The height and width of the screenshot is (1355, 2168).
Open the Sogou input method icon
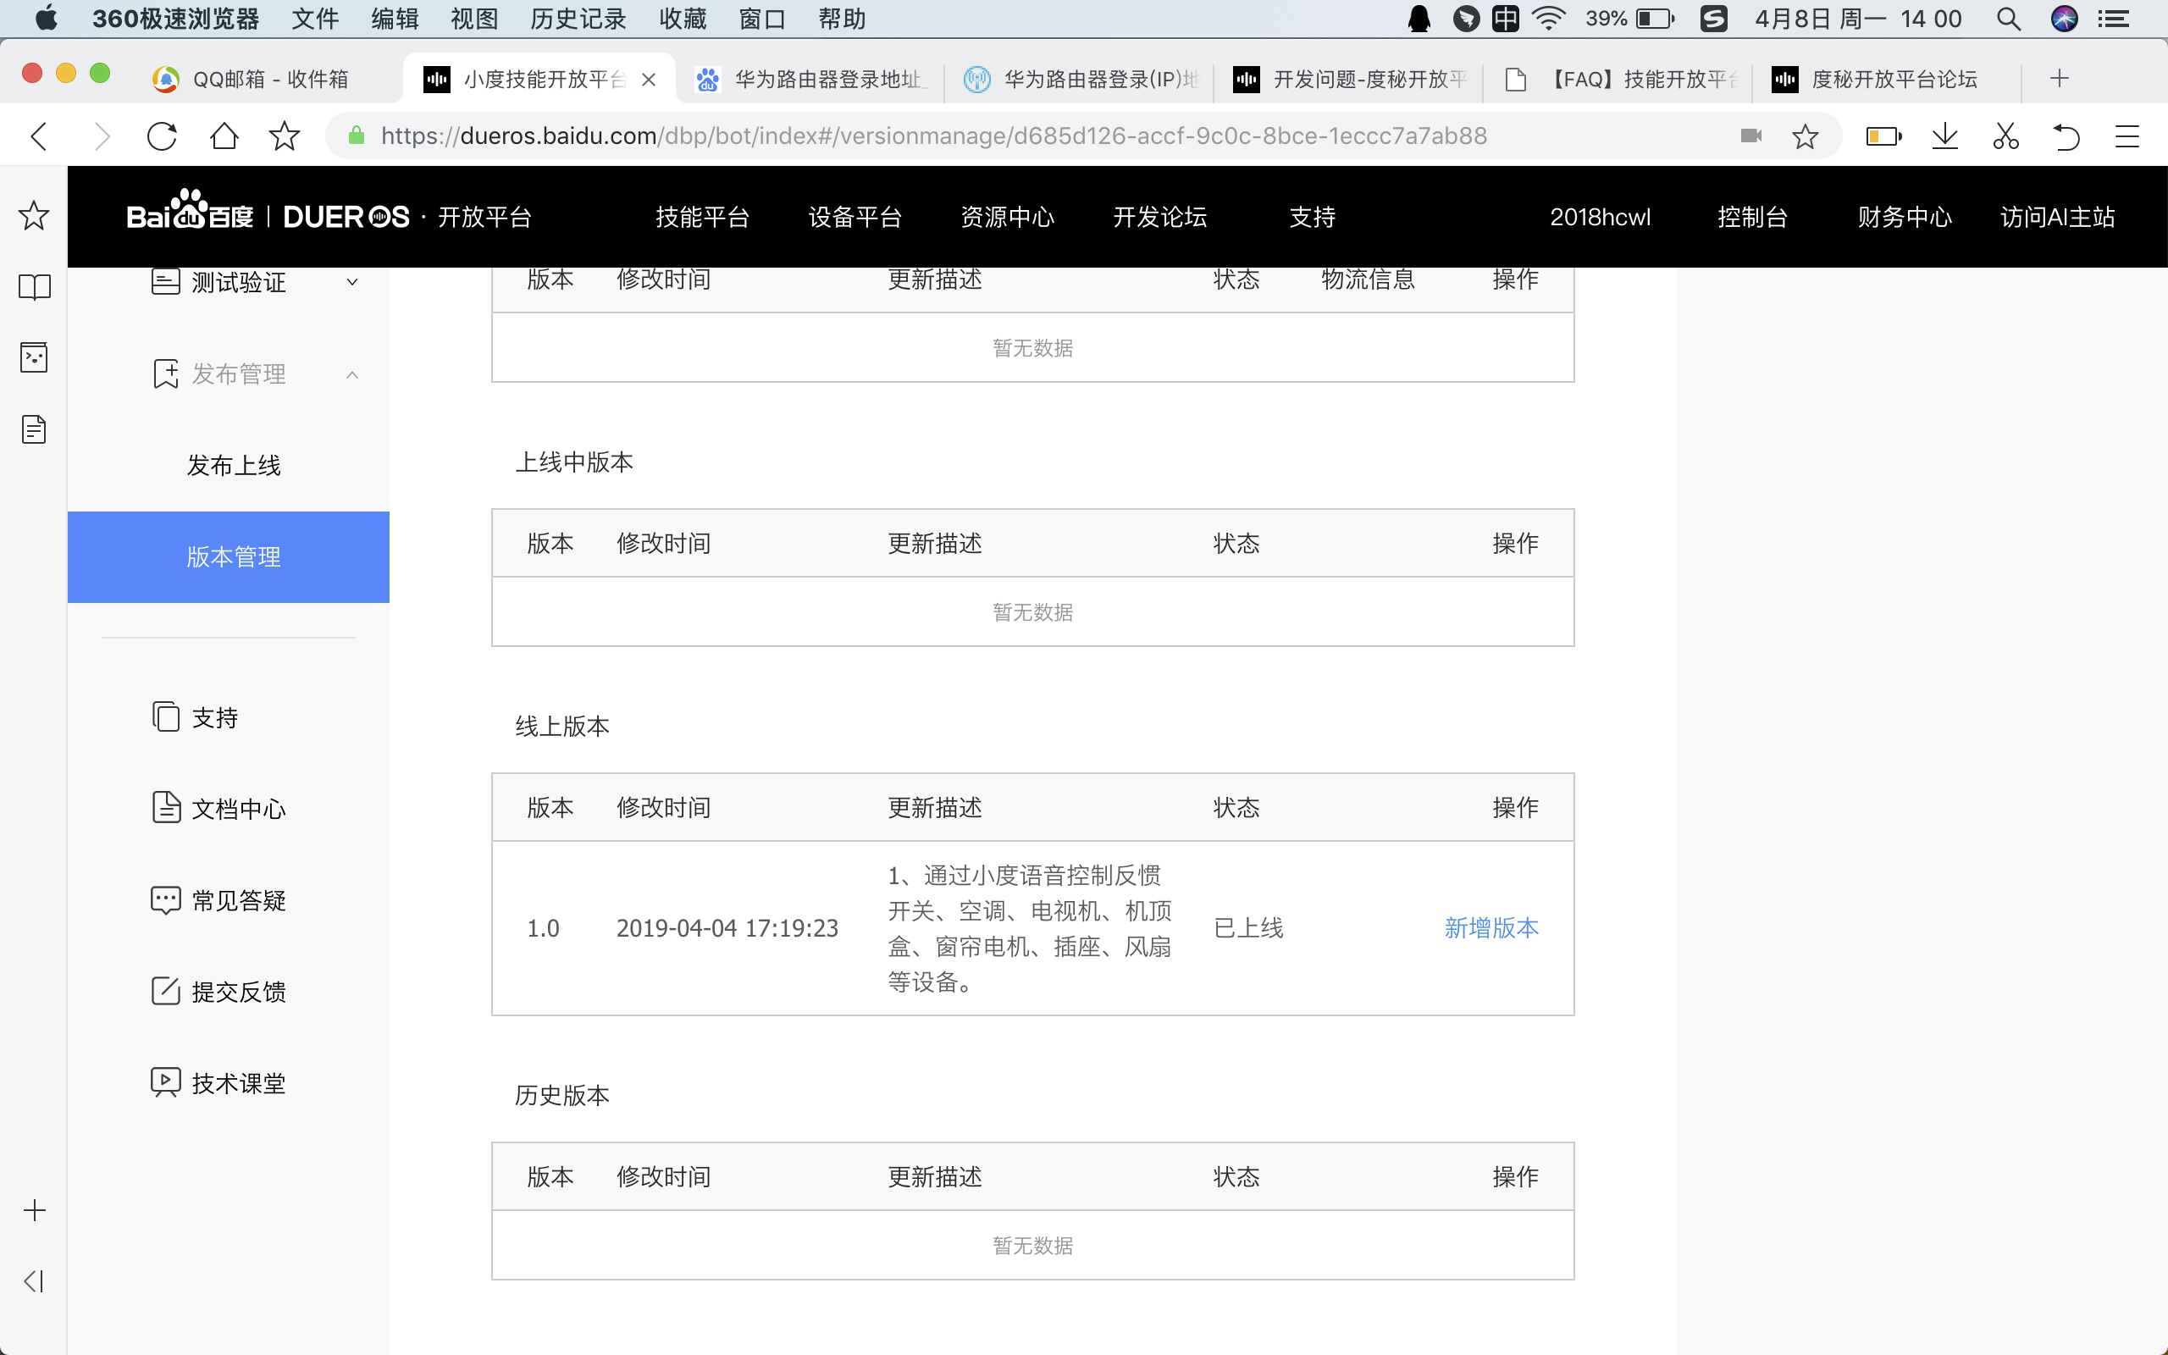1713,19
